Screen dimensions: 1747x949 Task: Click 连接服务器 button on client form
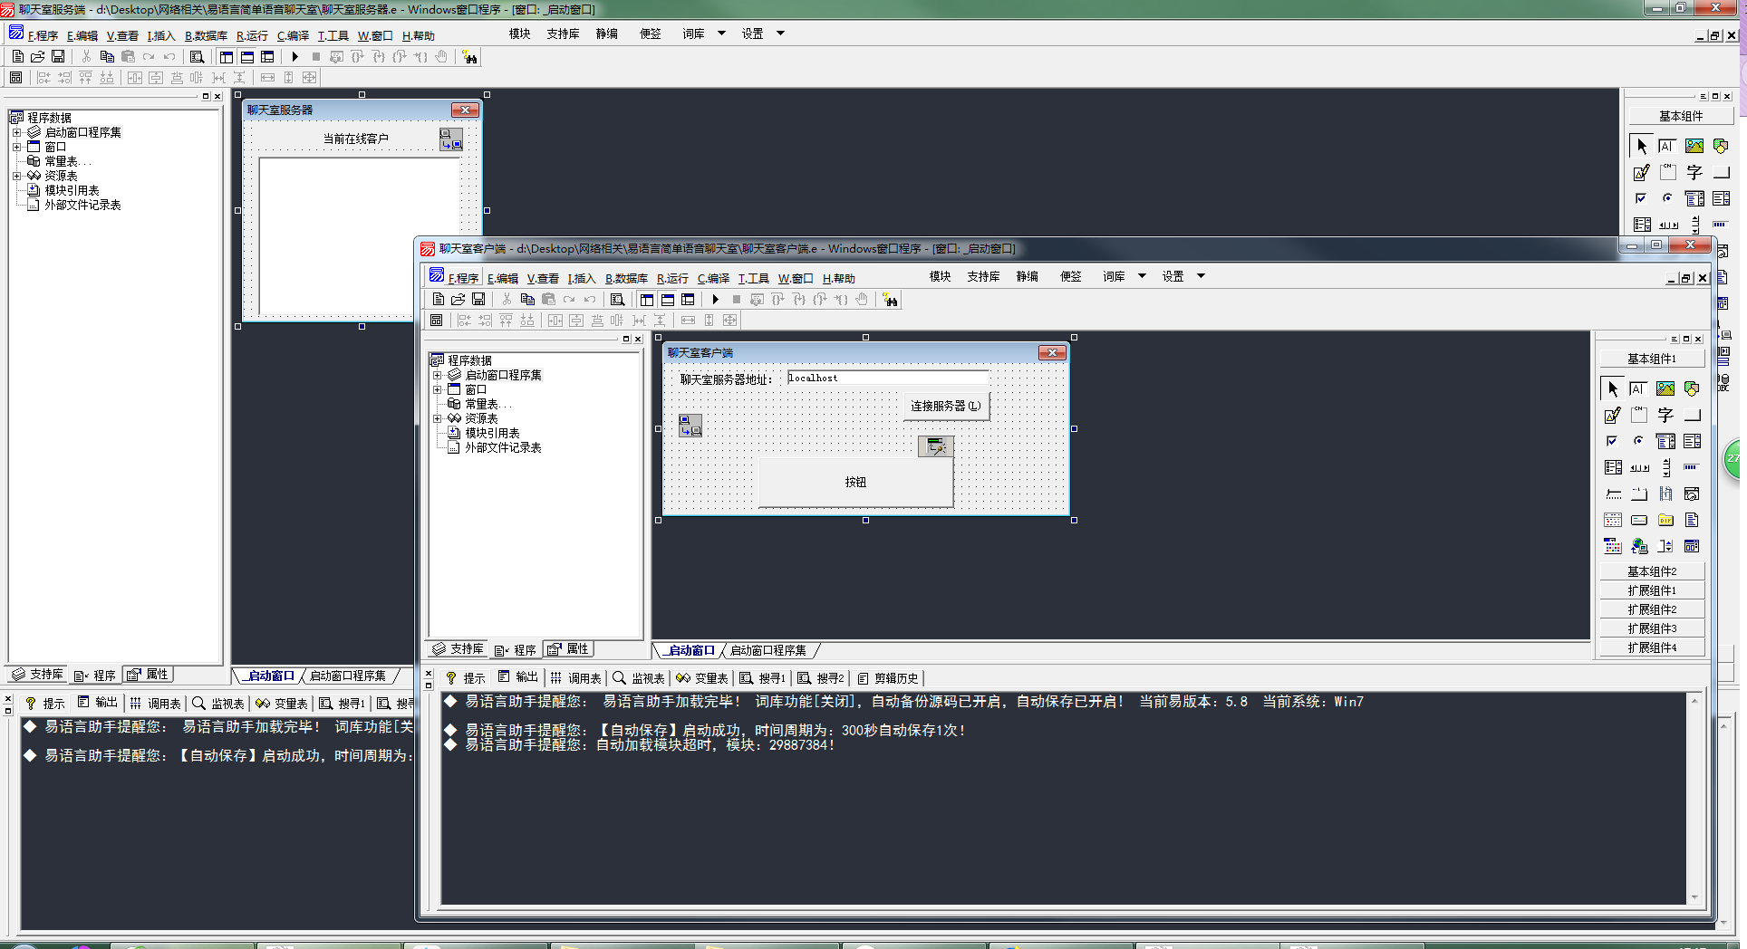pos(945,406)
